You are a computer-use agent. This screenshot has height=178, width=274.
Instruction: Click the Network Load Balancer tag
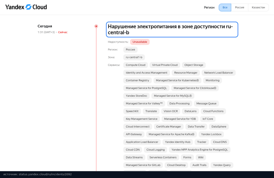coord(219,73)
